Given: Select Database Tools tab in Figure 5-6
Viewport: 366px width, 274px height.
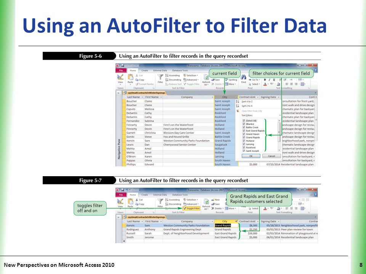Looking at the screenshot, I should [x=180, y=70].
